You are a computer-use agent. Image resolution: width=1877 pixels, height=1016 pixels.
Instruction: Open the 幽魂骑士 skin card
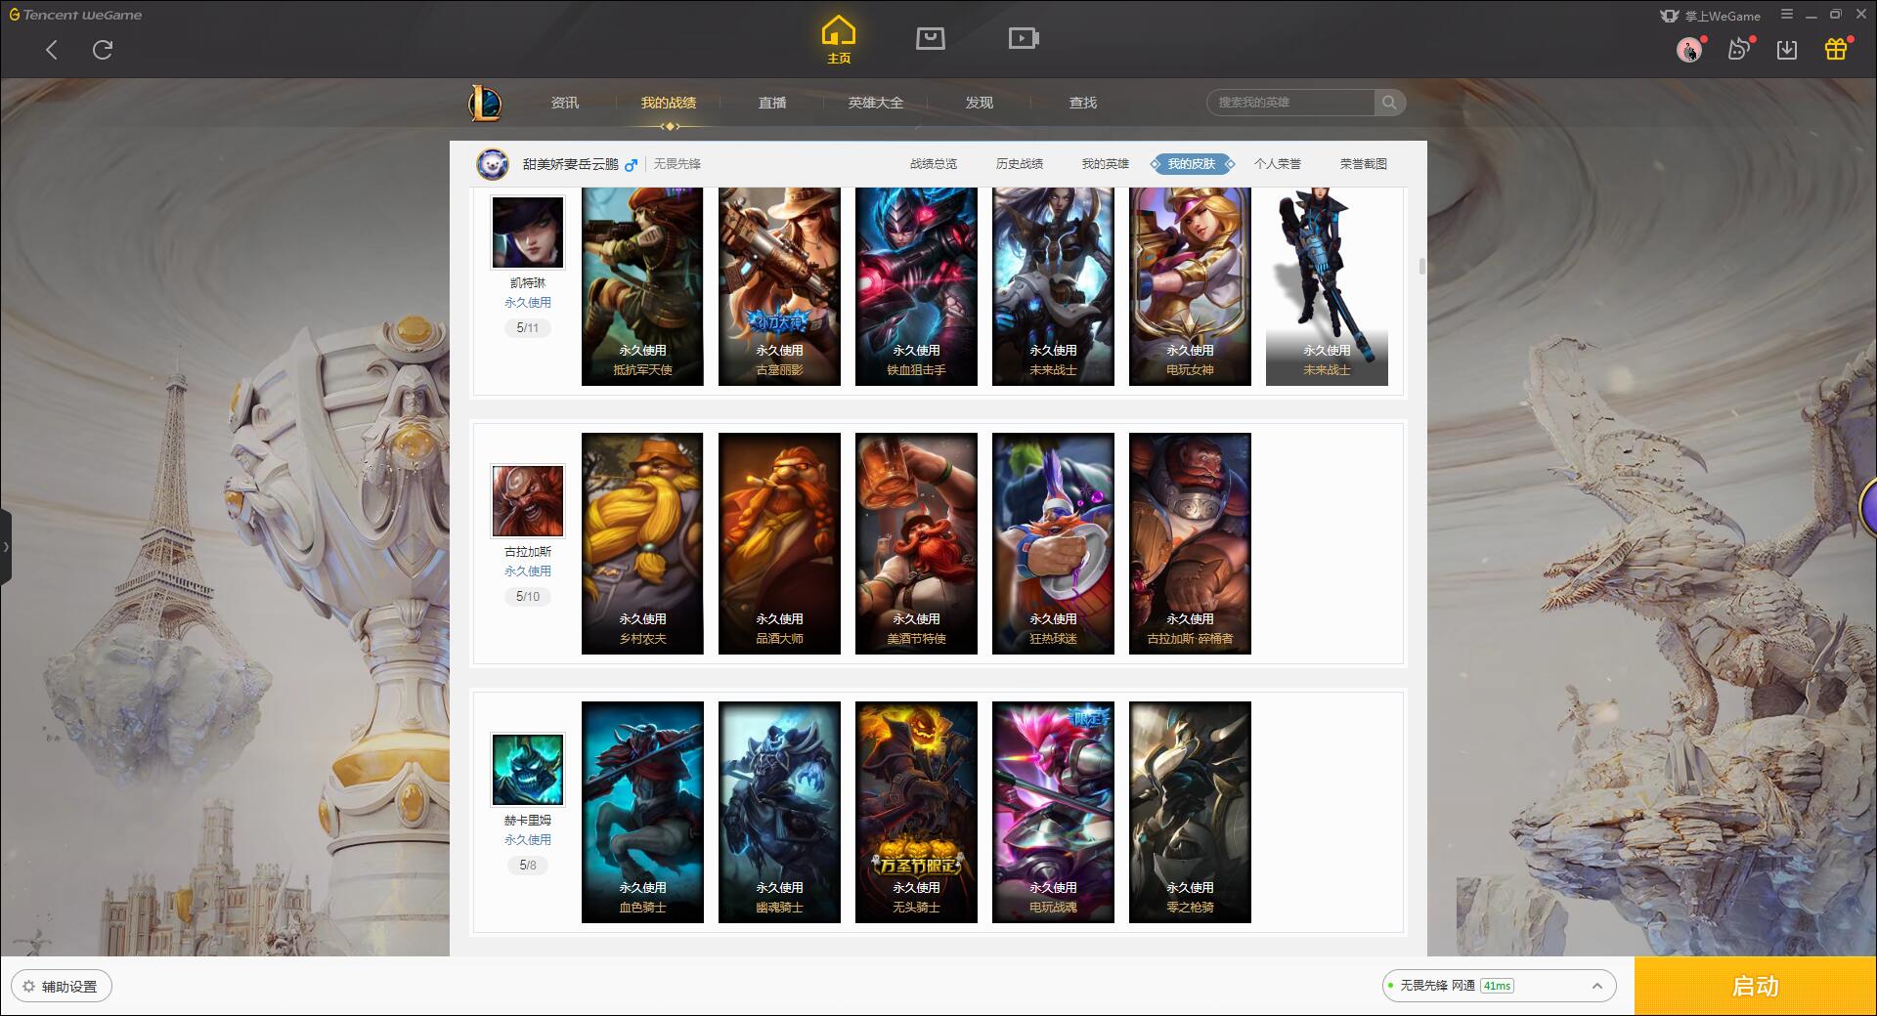pos(779,812)
